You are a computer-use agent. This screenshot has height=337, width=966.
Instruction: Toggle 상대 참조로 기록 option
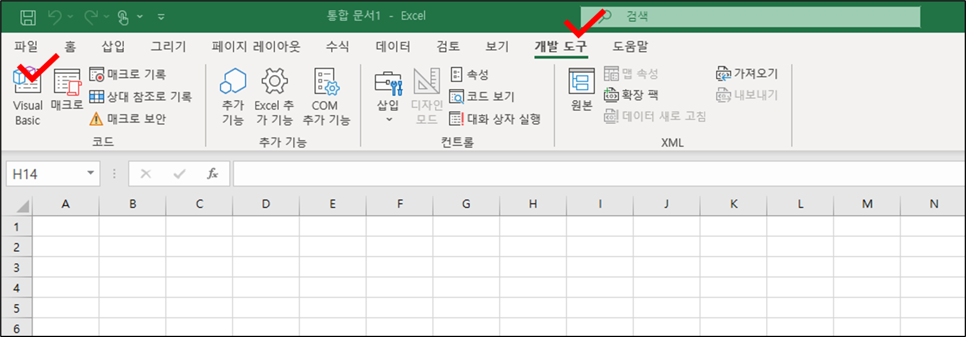pos(141,97)
